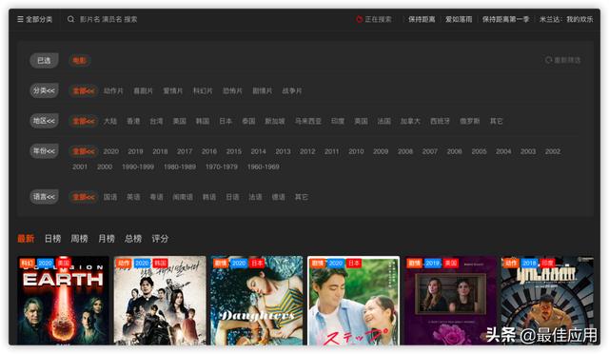Click the search magnifier icon
Viewport: 609px width, 354px height.
point(70,19)
